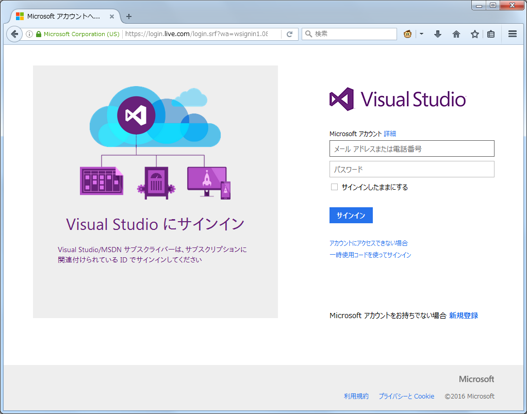Click the パスワード input field
527x414 pixels.
(x=411, y=169)
